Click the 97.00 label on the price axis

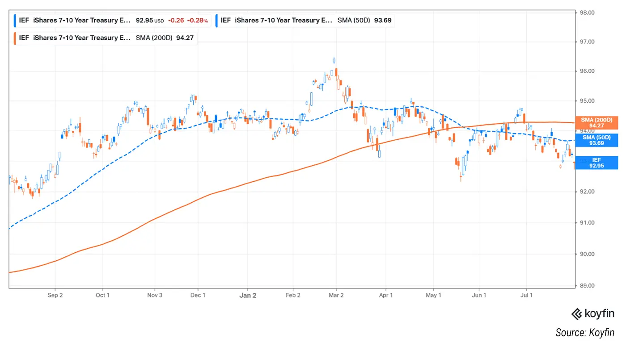[x=586, y=42]
